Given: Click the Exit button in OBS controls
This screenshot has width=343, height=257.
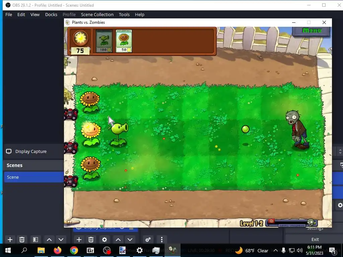Looking at the screenshot, I should click(x=315, y=239).
